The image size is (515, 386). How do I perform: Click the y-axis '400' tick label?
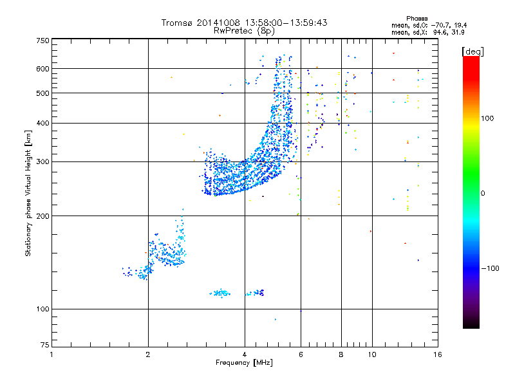(x=42, y=123)
